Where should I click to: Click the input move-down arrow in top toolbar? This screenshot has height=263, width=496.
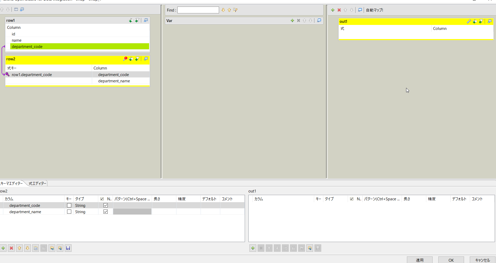coord(8,9)
